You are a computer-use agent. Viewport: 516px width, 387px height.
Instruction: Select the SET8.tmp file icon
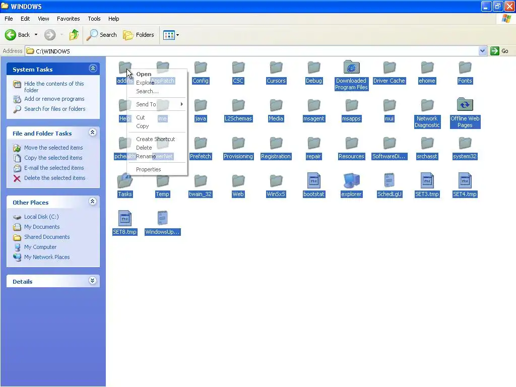(x=125, y=218)
